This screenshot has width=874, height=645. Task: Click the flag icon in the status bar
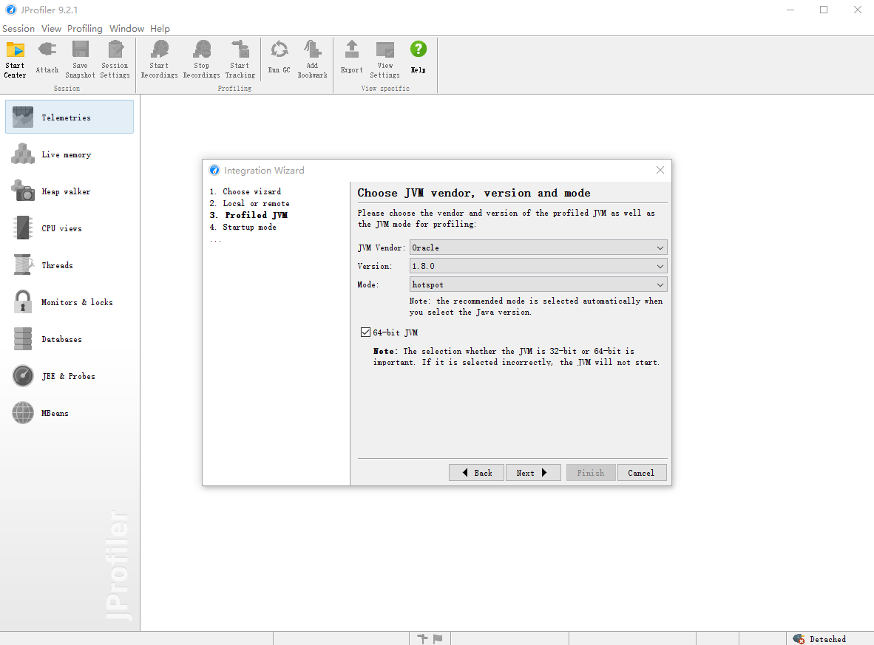[438, 639]
